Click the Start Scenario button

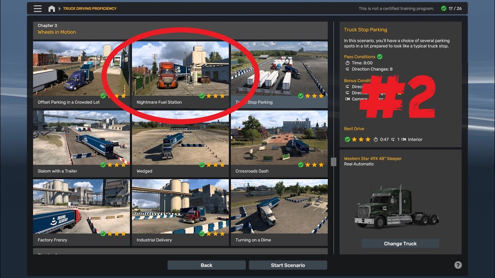(288, 265)
